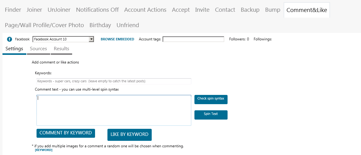Screen dimensions: 361x155
Task: Focus the Keywords input field
Action: click(x=114, y=81)
